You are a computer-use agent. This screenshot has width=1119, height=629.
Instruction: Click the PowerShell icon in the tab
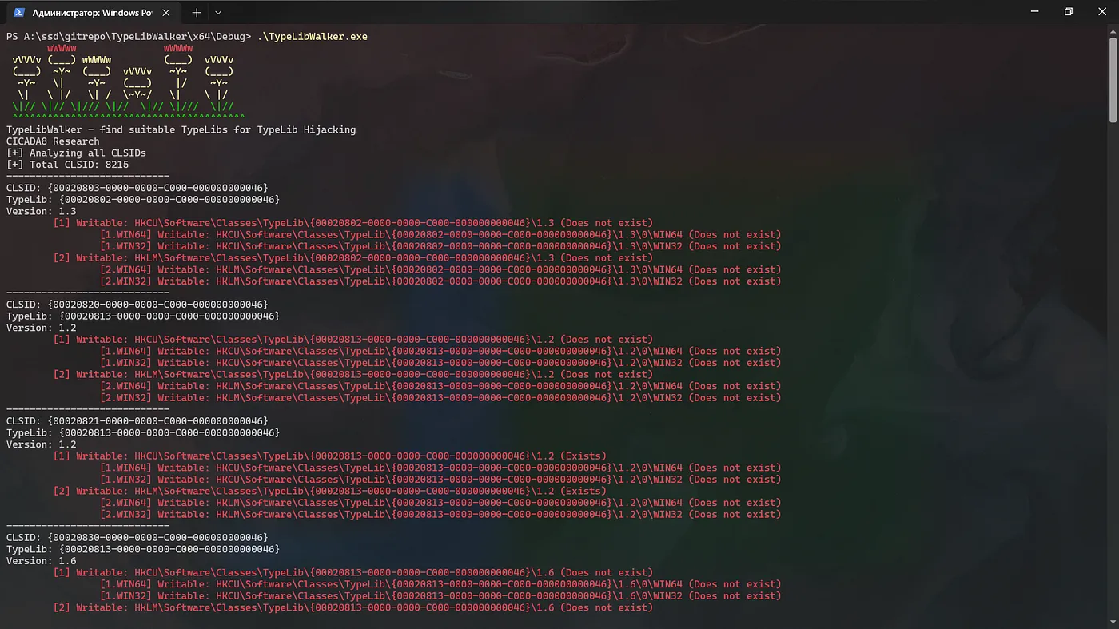click(19, 13)
